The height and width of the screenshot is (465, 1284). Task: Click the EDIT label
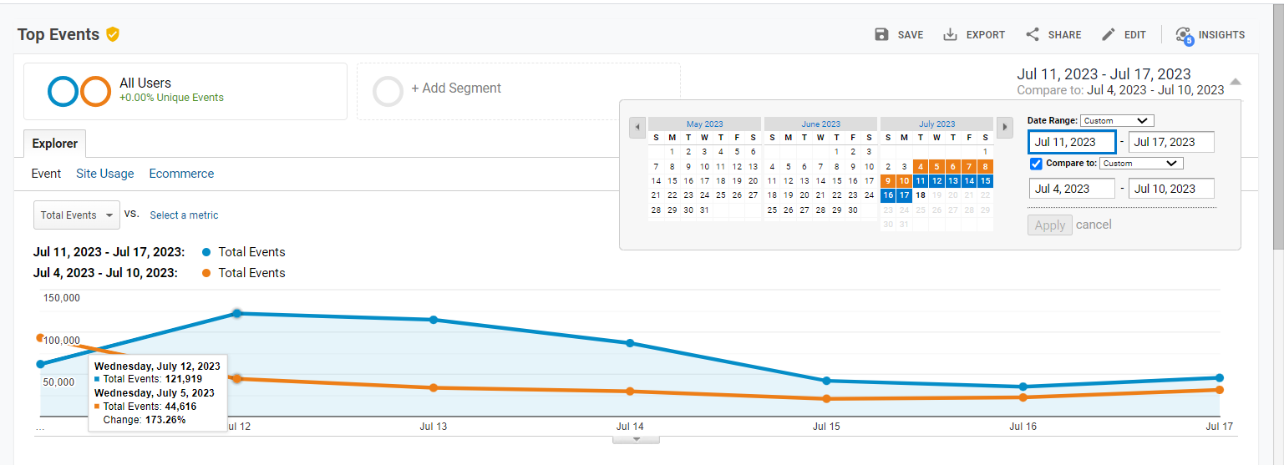pos(1134,35)
